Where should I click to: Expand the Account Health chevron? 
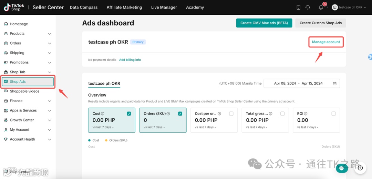pos(50,140)
